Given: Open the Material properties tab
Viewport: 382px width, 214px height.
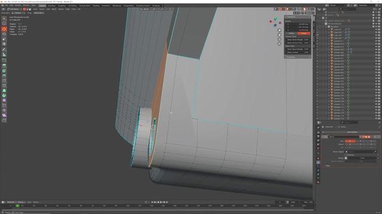Looking at the screenshot, I should 318,182.
